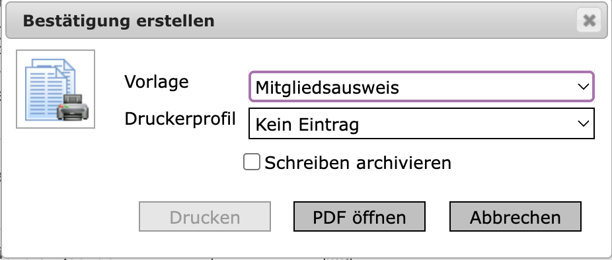The height and width of the screenshot is (260, 612).
Task: Click the dialog title text
Action: [x=119, y=20]
